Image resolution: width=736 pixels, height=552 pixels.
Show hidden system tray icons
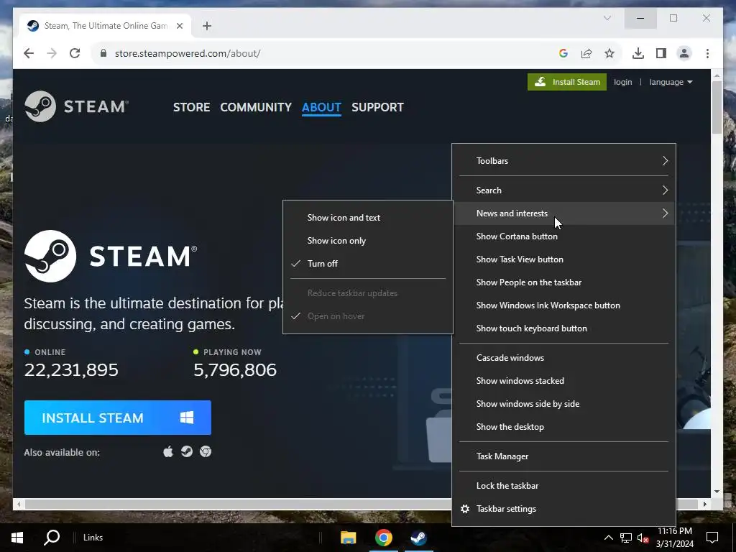pyautogui.click(x=608, y=538)
